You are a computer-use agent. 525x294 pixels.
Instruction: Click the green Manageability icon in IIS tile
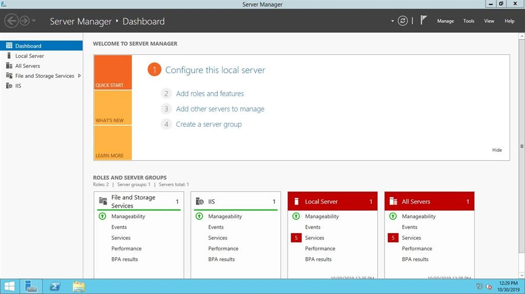[x=199, y=216]
